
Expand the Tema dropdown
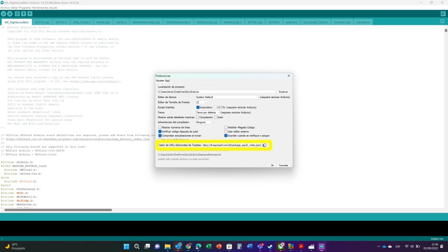pyautogui.click(x=208, y=112)
